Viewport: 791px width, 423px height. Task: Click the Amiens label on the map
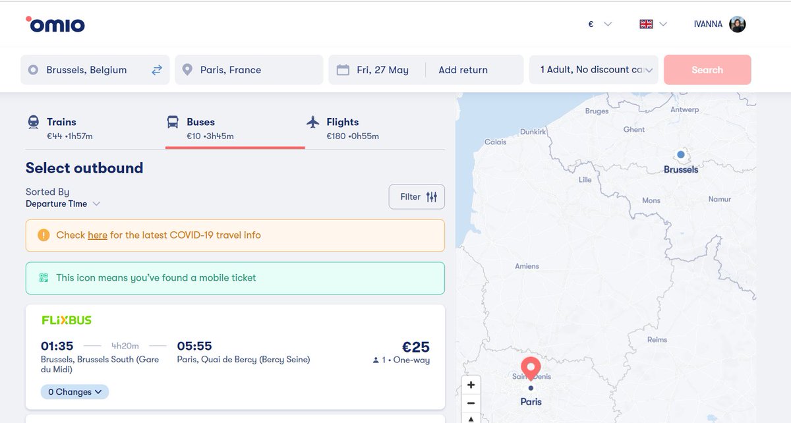(x=527, y=266)
